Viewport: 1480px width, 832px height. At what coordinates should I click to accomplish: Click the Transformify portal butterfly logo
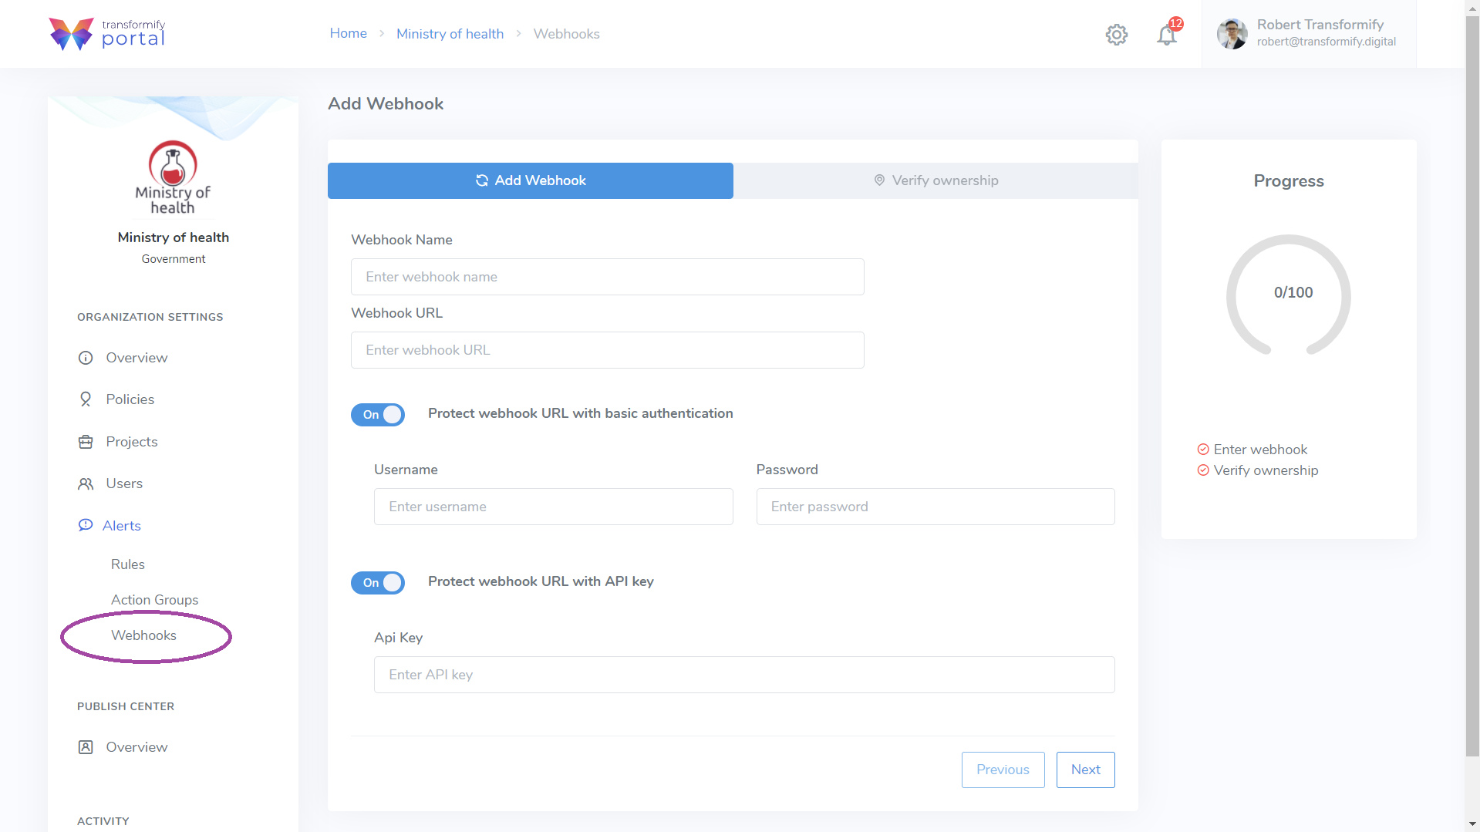[71, 34]
